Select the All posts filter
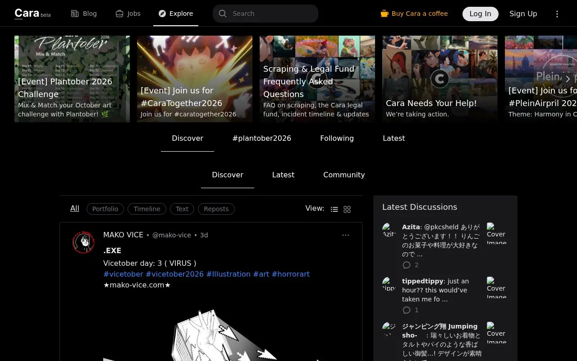577x361 pixels. pos(75,208)
